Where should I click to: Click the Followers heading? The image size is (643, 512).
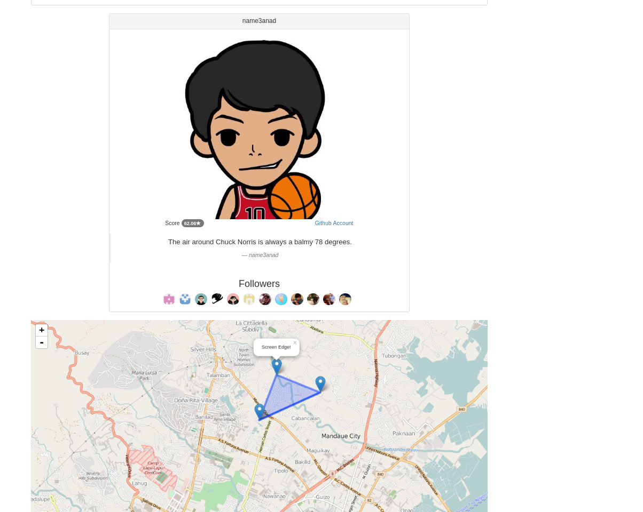(259, 284)
